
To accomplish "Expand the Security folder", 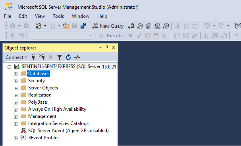I will (x=15, y=81).
